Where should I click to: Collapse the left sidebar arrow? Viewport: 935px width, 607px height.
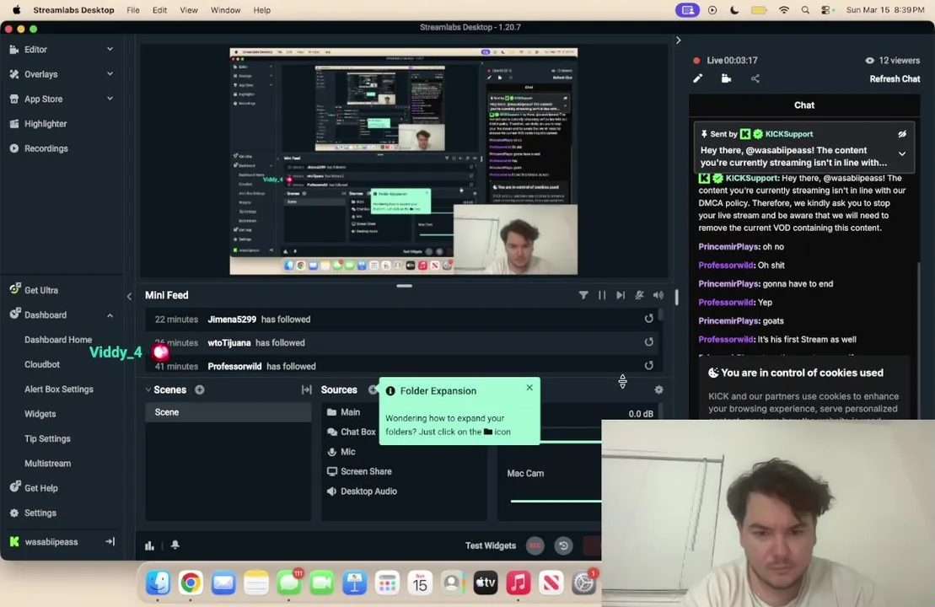click(x=129, y=297)
